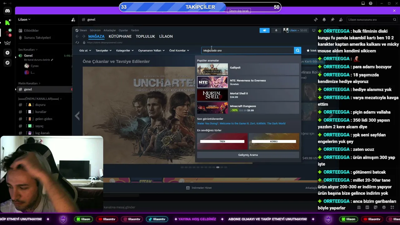Show previous featured game with left arrow

pyautogui.click(x=77, y=116)
